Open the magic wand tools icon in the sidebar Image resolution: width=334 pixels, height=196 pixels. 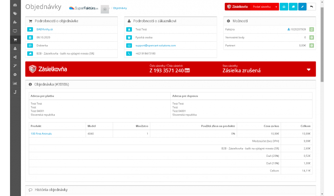click(x=15, y=66)
